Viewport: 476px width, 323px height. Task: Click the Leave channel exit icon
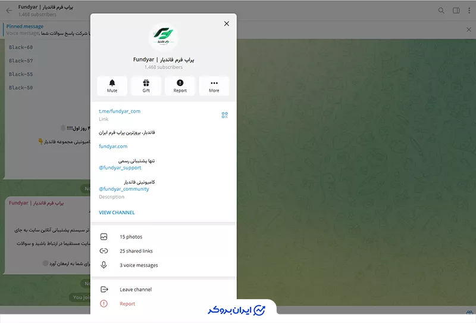[x=104, y=289]
